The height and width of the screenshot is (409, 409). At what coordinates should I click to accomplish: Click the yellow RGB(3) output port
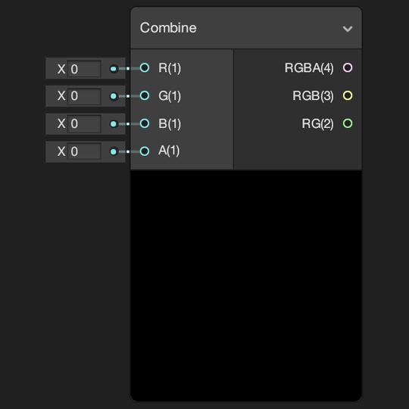pyautogui.click(x=348, y=95)
